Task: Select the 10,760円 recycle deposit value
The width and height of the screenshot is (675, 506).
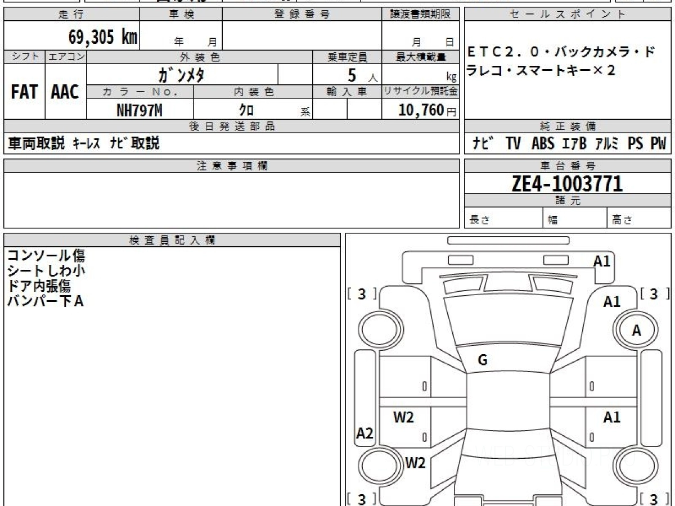Action: [x=427, y=110]
